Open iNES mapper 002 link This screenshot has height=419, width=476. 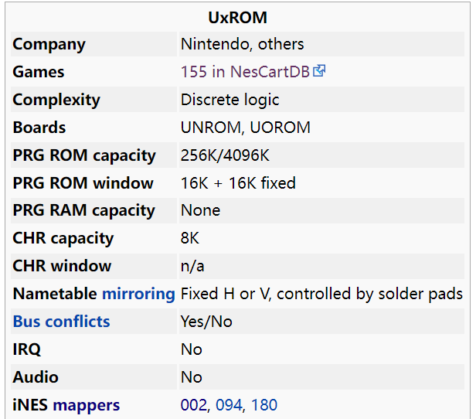coord(194,405)
